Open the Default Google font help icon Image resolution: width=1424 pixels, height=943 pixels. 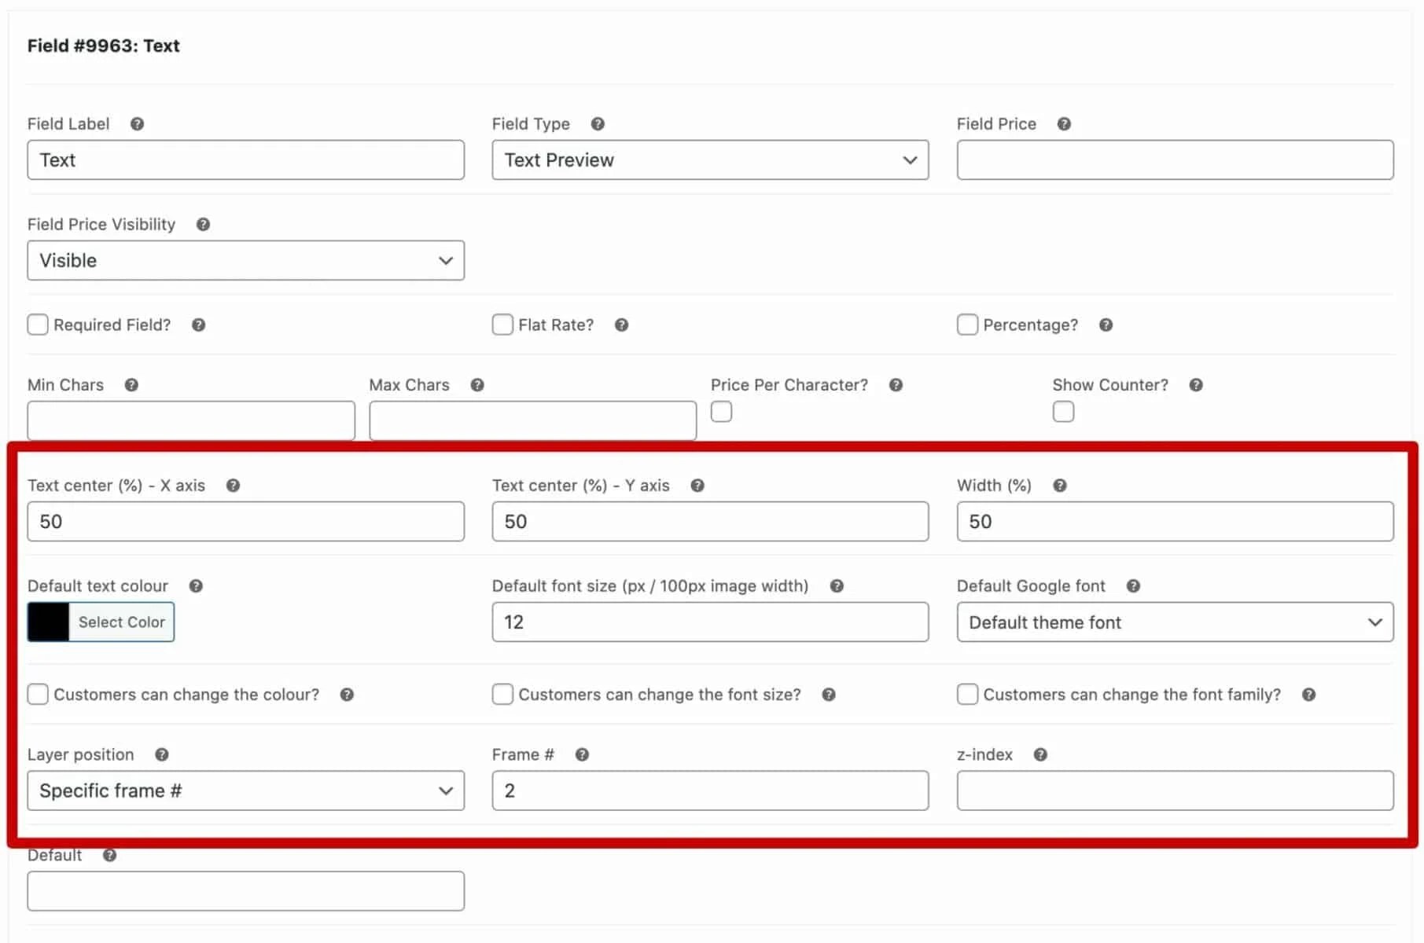1133,586
